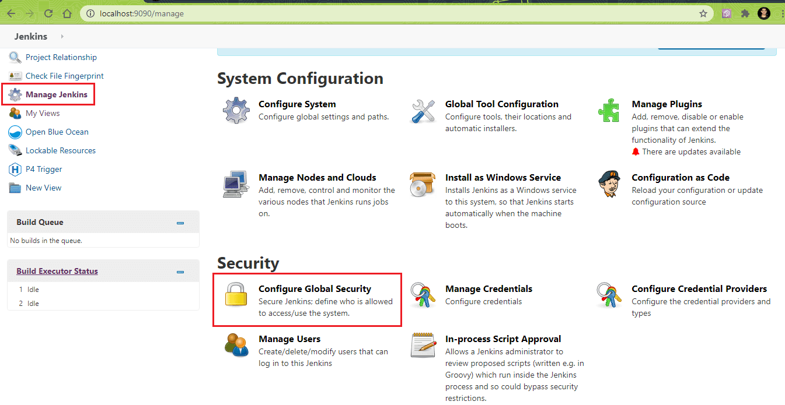Click the Jenkins breadcrumb home link

tap(31, 36)
